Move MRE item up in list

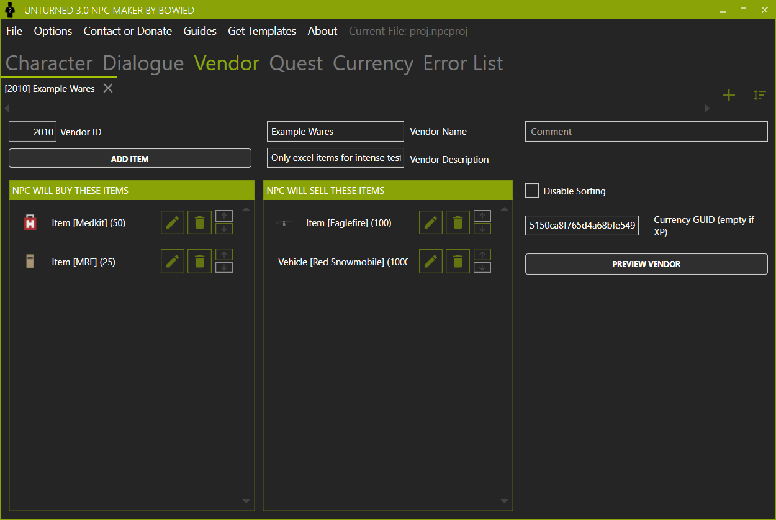(x=224, y=255)
